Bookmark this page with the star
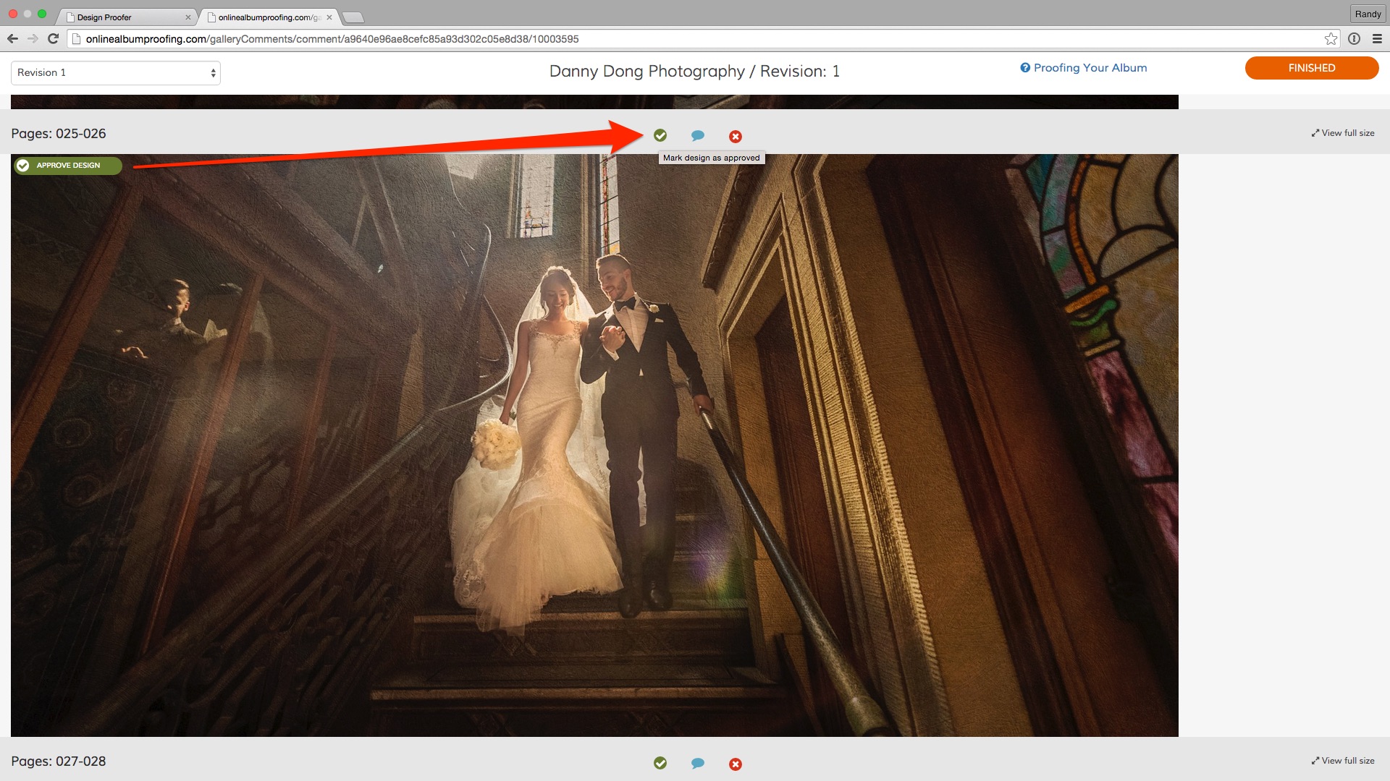The height and width of the screenshot is (781, 1390). point(1331,39)
